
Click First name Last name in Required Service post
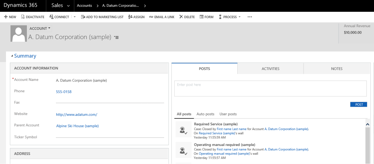(232, 129)
